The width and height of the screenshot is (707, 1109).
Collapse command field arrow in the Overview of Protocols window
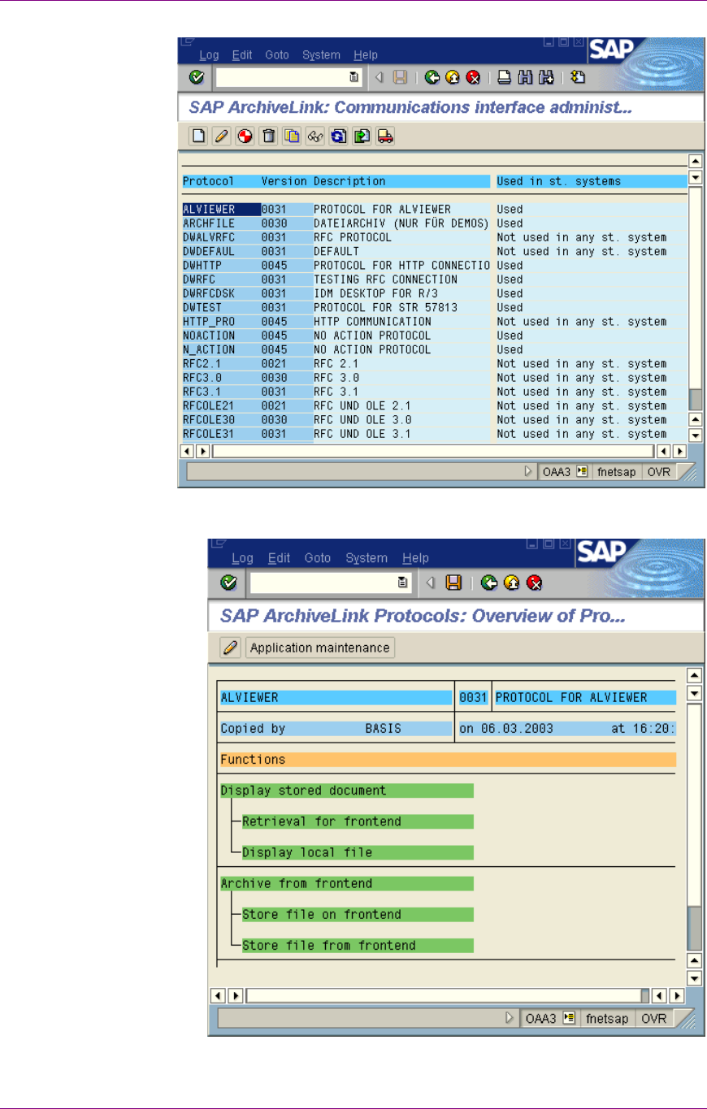tap(432, 582)
